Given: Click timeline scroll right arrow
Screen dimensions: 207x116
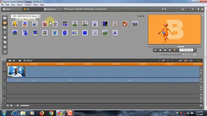Looking at the screenshot, I should tap(201, 105).
